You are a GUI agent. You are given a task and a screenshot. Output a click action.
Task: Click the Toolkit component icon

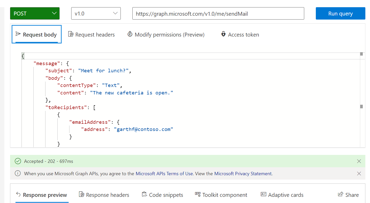[x=198, y=194]
